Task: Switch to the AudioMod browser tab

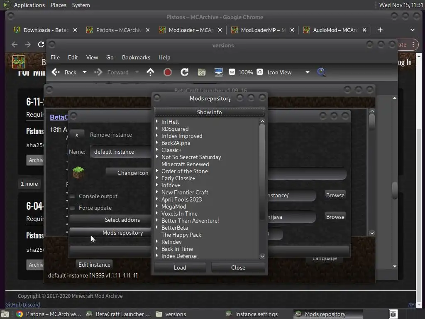Action: pyautogui.click(x=335, y=30)
